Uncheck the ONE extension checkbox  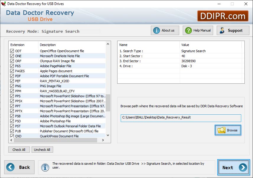click(12, 56)
